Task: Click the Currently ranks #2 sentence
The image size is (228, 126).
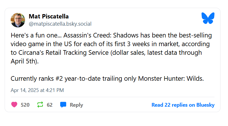Action: 107,79
